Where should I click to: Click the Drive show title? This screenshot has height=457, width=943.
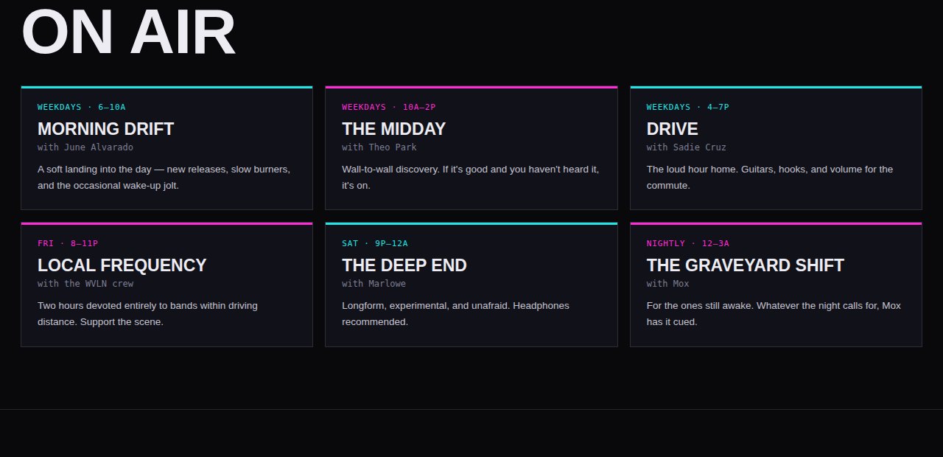click(672, 129)
